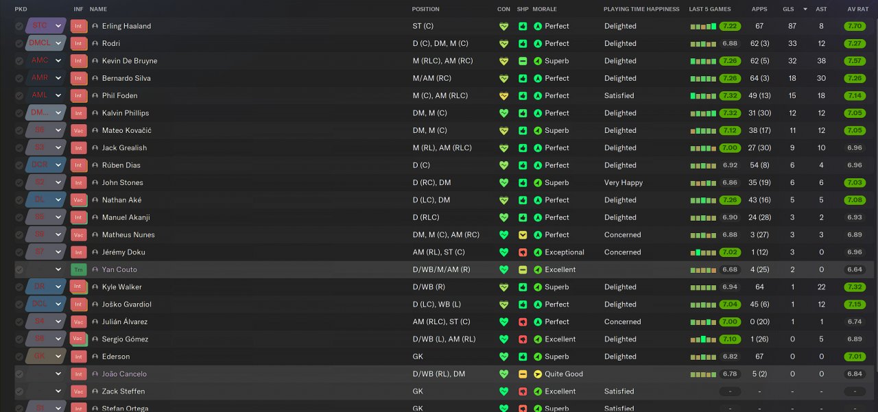Image resolution: width=878 pixels, height=412 pixels.
Task: Open Manuel Akanji's player profile
Action: (126, 217)
